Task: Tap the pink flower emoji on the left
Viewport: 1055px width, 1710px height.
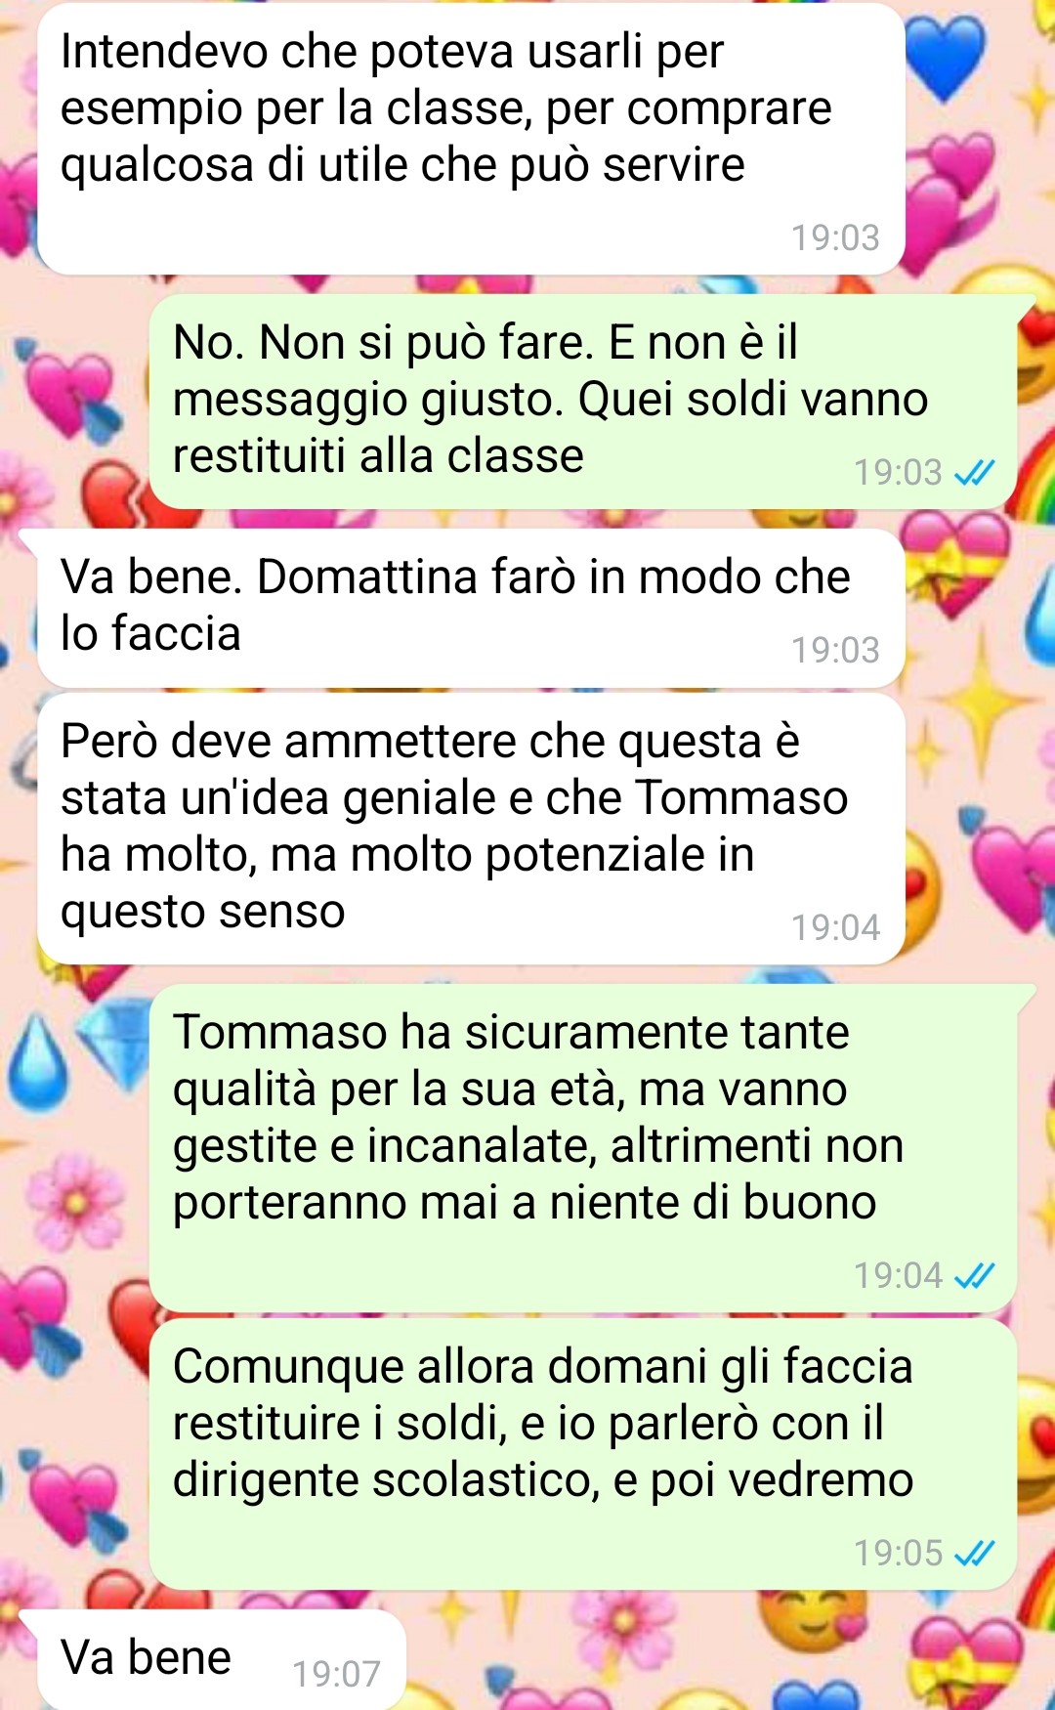Action: (x=74, y=1201)
